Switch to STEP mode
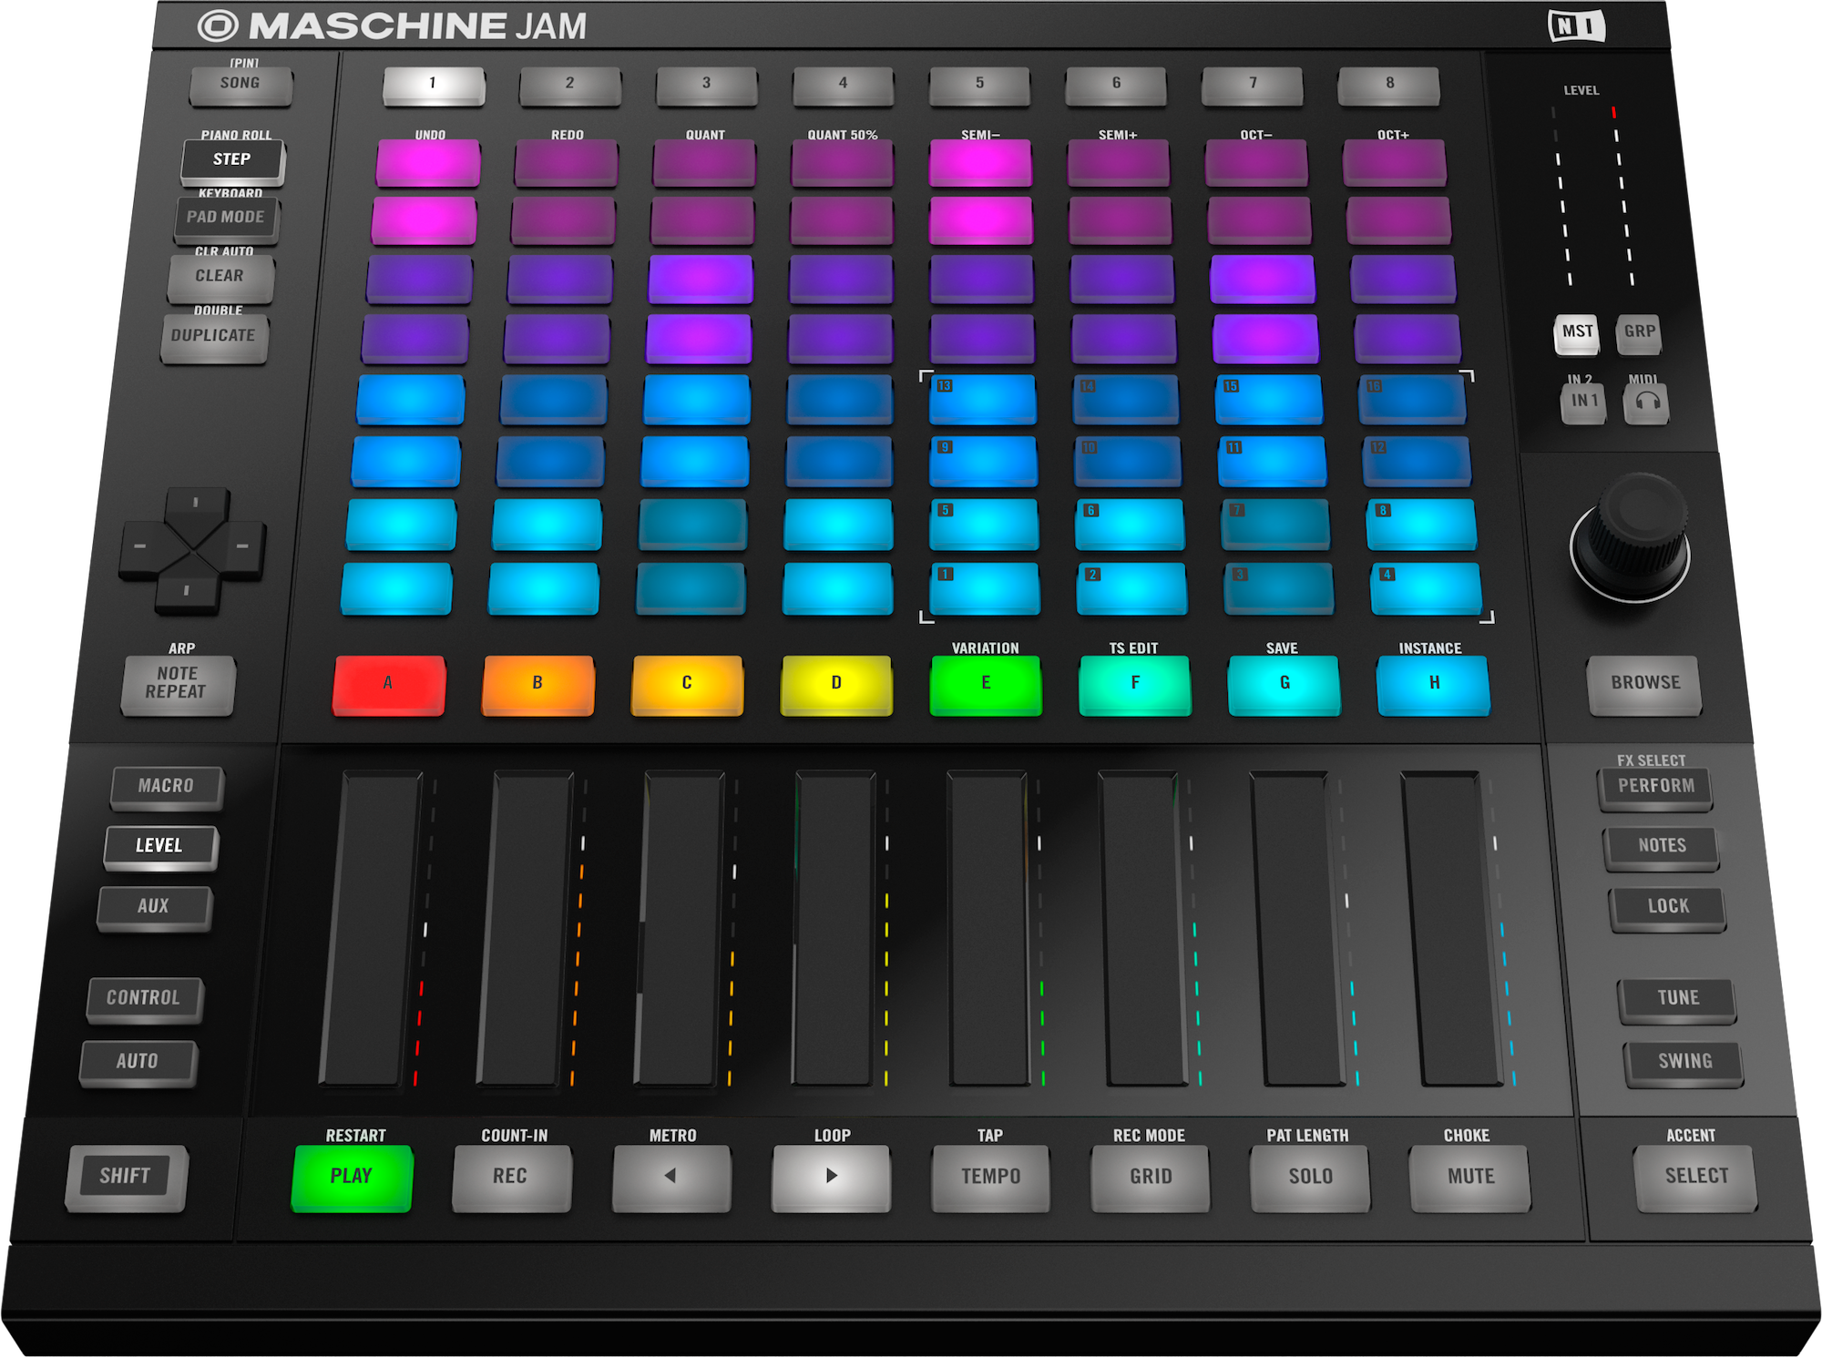Screen dimensions: 1822x1357 (232, 160)
